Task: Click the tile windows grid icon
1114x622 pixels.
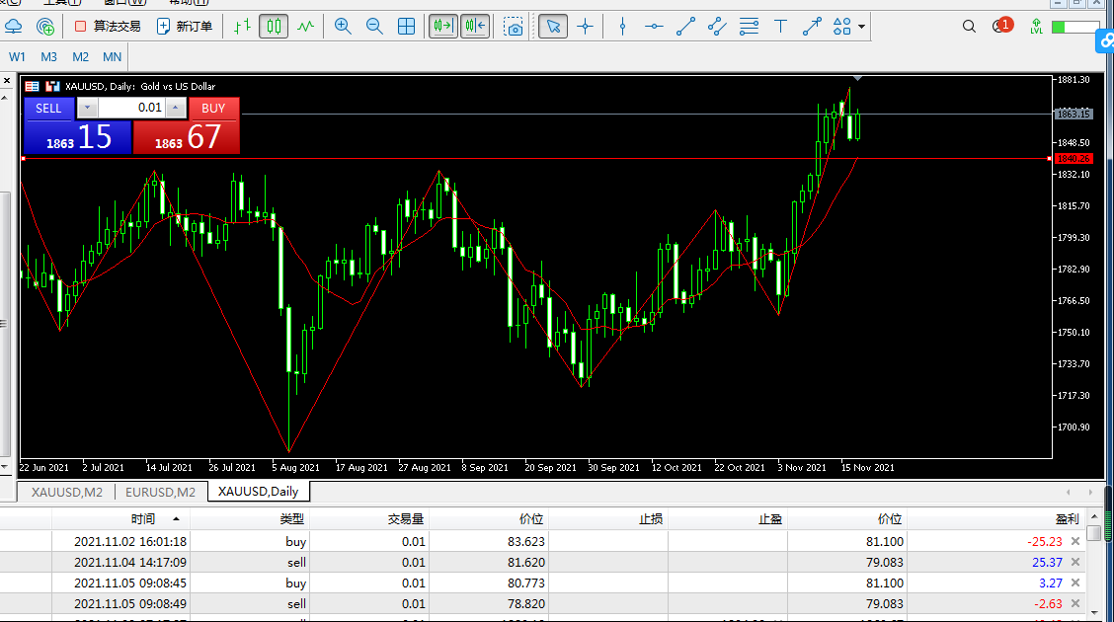Action: click(406, 27)
